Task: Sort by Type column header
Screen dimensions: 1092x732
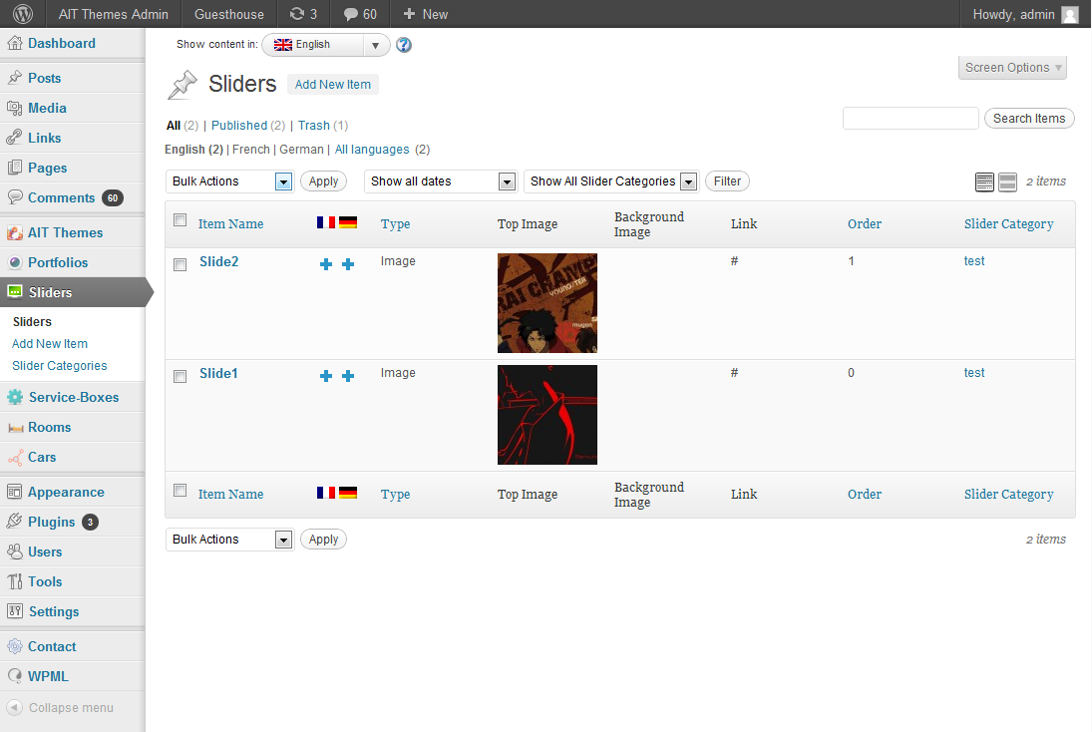Action: (x=395, y=223)
